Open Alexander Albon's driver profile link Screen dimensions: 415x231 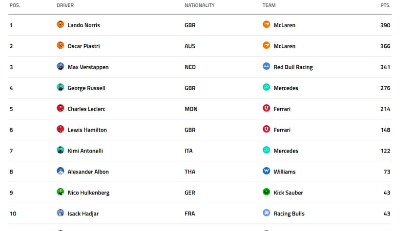pos(88,172)
